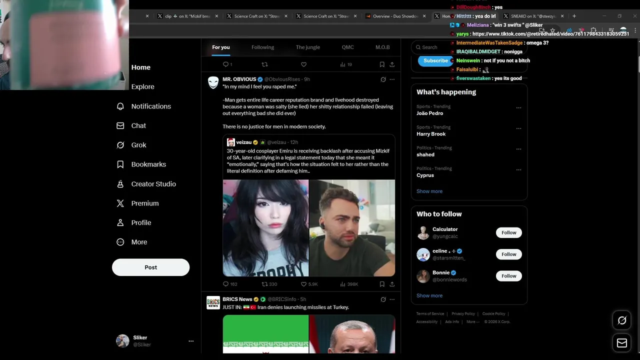Image resolution: width=640 pixels, height=360 pixels.
Task: Like icon on the top partially visible post
Action: [303, 64]
